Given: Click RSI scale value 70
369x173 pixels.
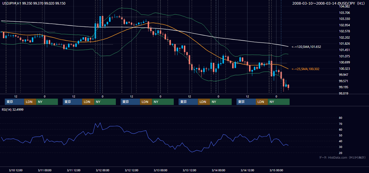Looking at the screenshot, I should [340, 124].
